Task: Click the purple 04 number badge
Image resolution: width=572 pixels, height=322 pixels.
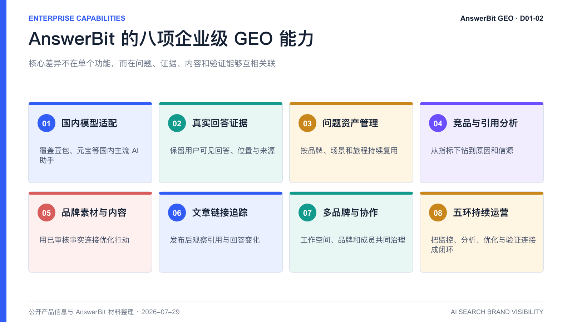Action: coord(438,123)
